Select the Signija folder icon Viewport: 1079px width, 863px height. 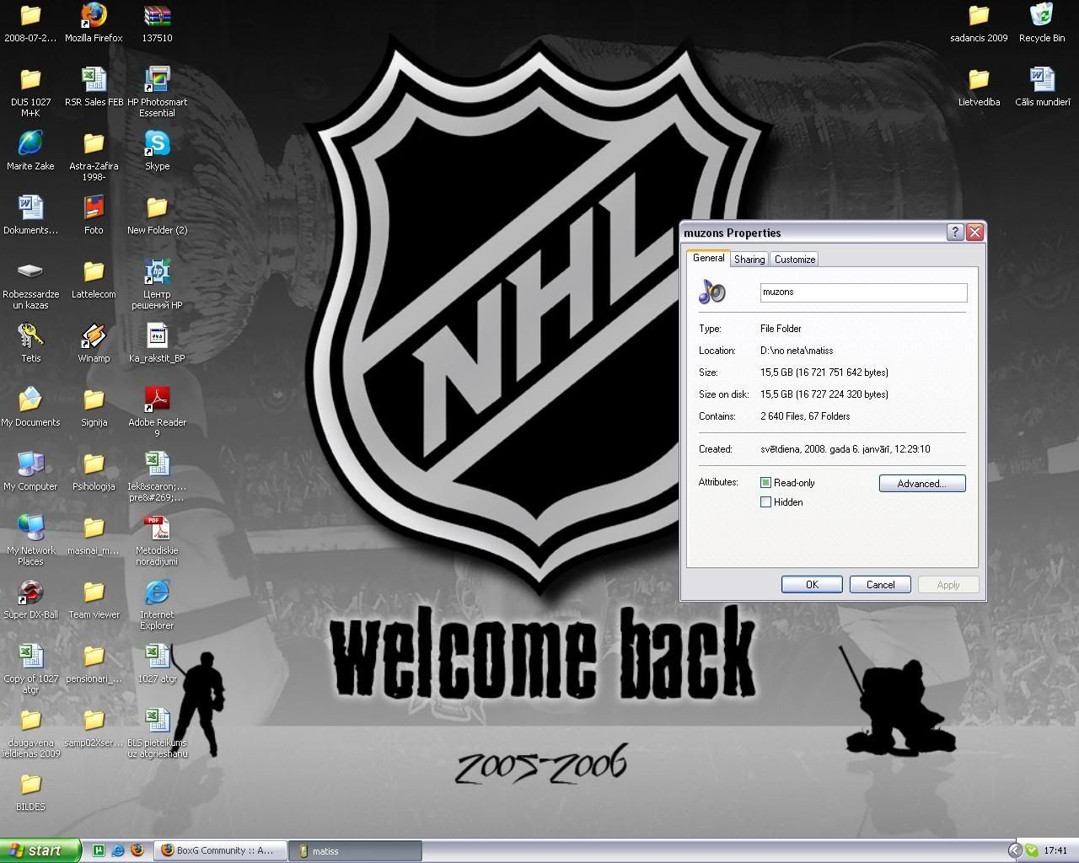pos(94,407)
